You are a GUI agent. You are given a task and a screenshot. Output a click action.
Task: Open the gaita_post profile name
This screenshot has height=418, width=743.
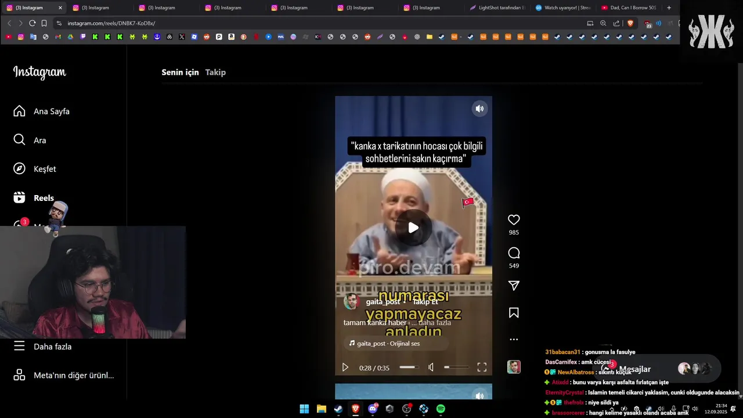383,302
